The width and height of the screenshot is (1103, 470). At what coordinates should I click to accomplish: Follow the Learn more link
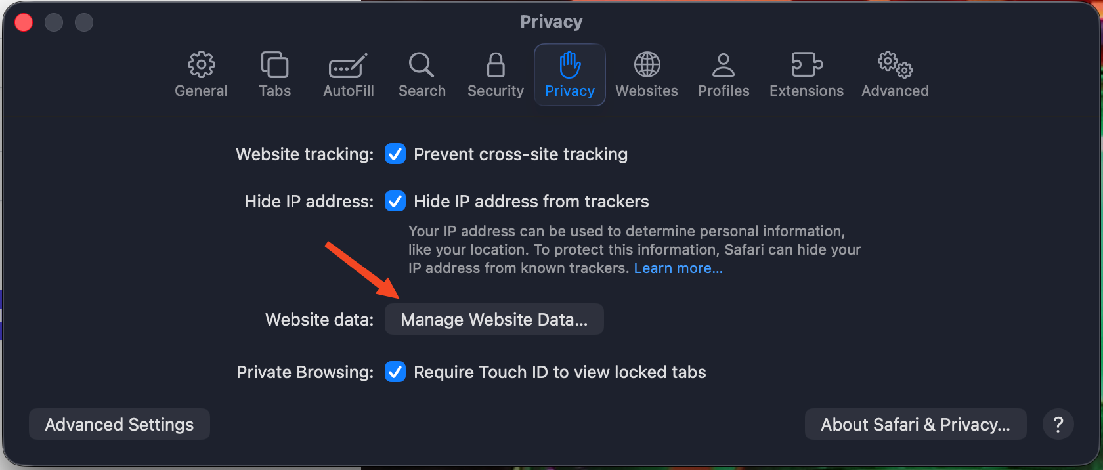point(678,268)
